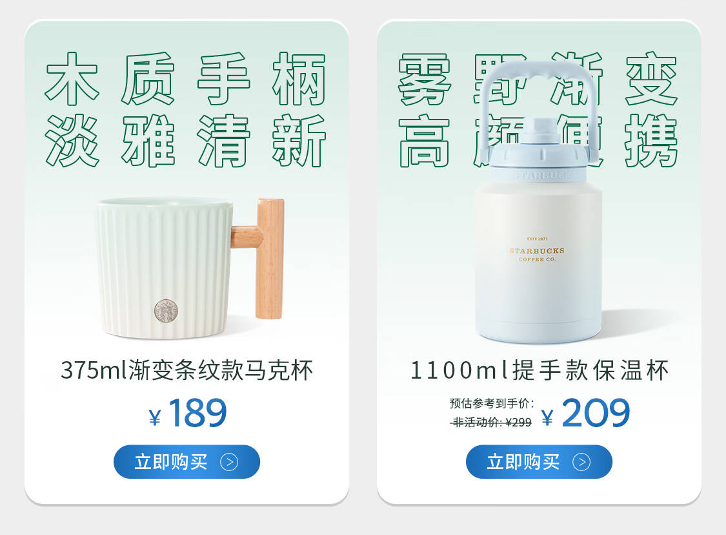Open the 1100ml提手款保温杯 product title
The height and width of the screenshot is (535, 726).
(539, 370)
